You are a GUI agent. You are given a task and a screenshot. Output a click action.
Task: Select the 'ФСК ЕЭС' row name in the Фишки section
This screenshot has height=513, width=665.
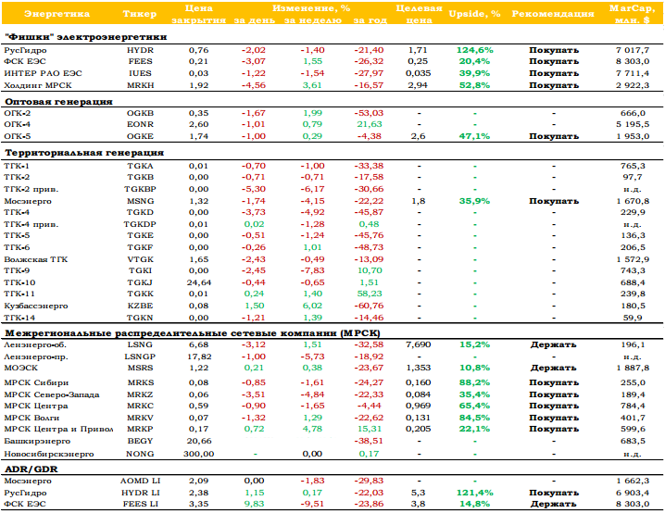click(25, 61)
